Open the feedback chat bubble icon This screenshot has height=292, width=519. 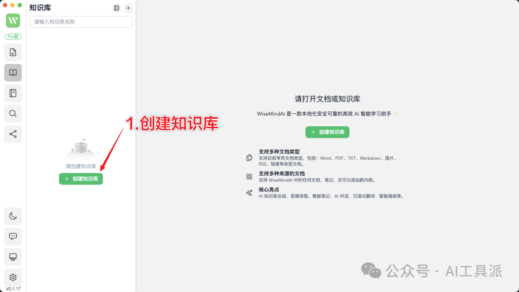click(x=13, y=236)
